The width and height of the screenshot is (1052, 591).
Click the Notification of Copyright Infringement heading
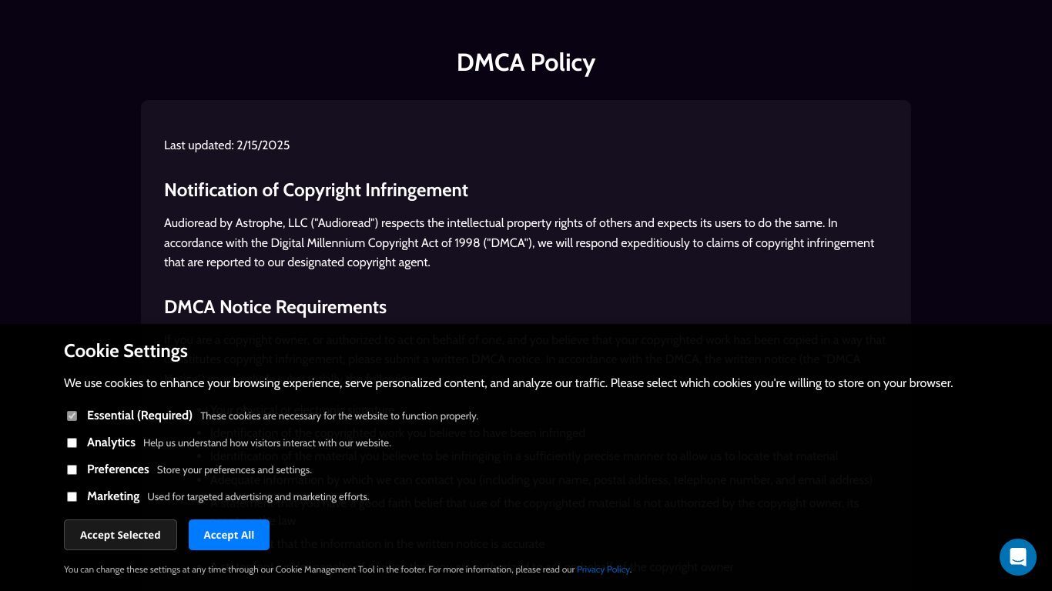pos(316,190)
